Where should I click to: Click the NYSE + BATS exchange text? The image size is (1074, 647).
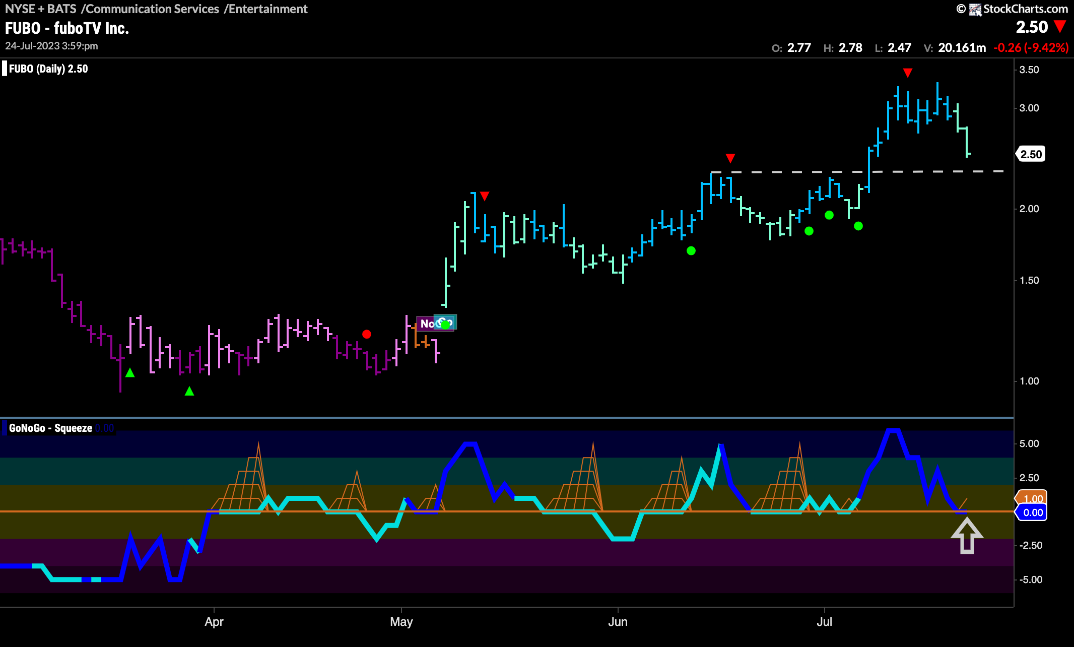(x=41, y=9)
